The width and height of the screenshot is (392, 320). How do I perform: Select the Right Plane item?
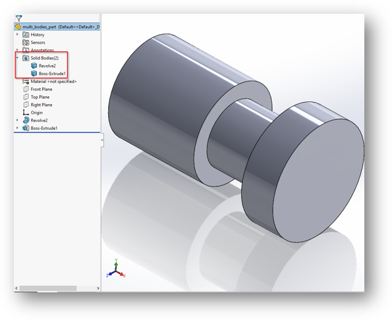point(38,105)
